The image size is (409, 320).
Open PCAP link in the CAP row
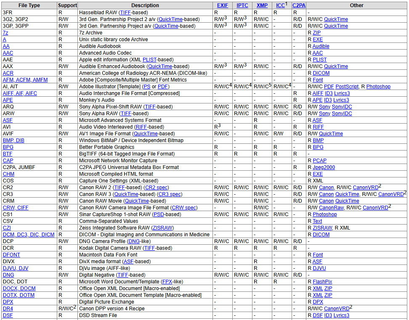(x=319, y=161)
